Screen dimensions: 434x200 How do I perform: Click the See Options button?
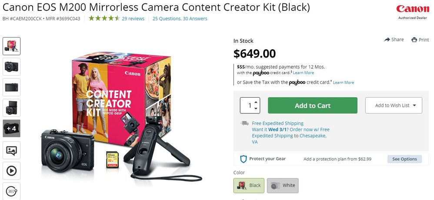pyautogui.click(x=404, y=159)
